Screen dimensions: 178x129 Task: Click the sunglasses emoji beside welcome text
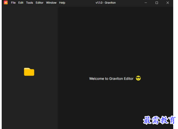[138, 78]
